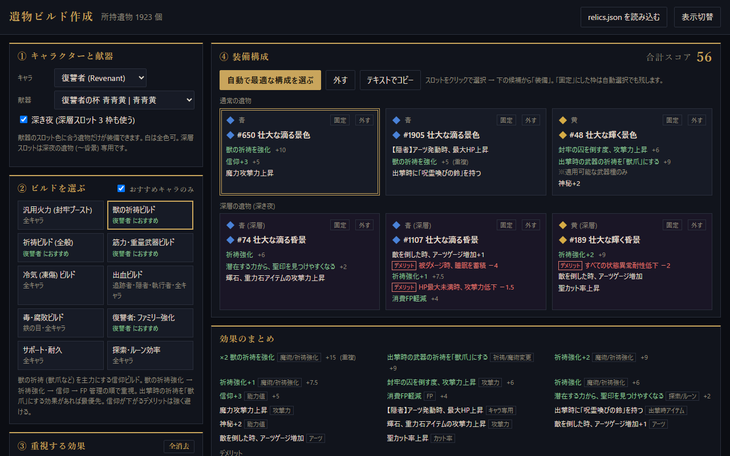
Task: Remove relic #48 with its 外す button
Action: (x=697, y=120)
